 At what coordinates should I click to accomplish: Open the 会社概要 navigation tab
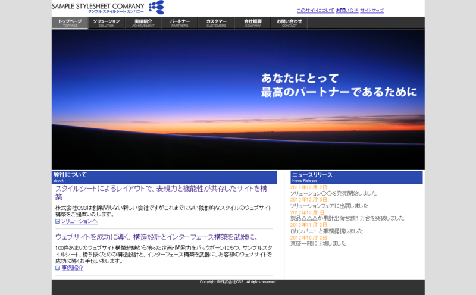[x=252, y=23]
